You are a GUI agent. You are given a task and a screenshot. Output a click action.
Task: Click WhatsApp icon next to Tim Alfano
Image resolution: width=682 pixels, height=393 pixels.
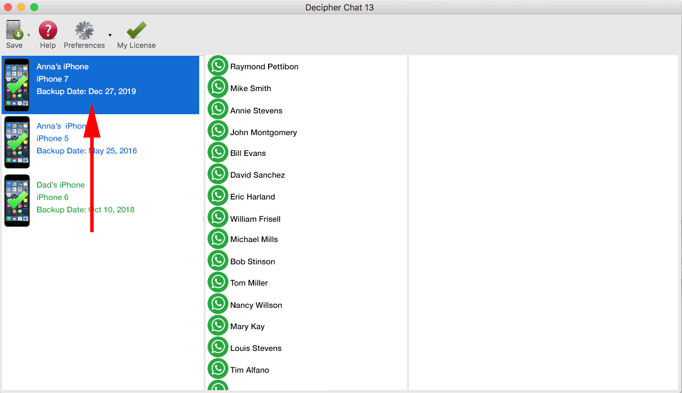218,369
